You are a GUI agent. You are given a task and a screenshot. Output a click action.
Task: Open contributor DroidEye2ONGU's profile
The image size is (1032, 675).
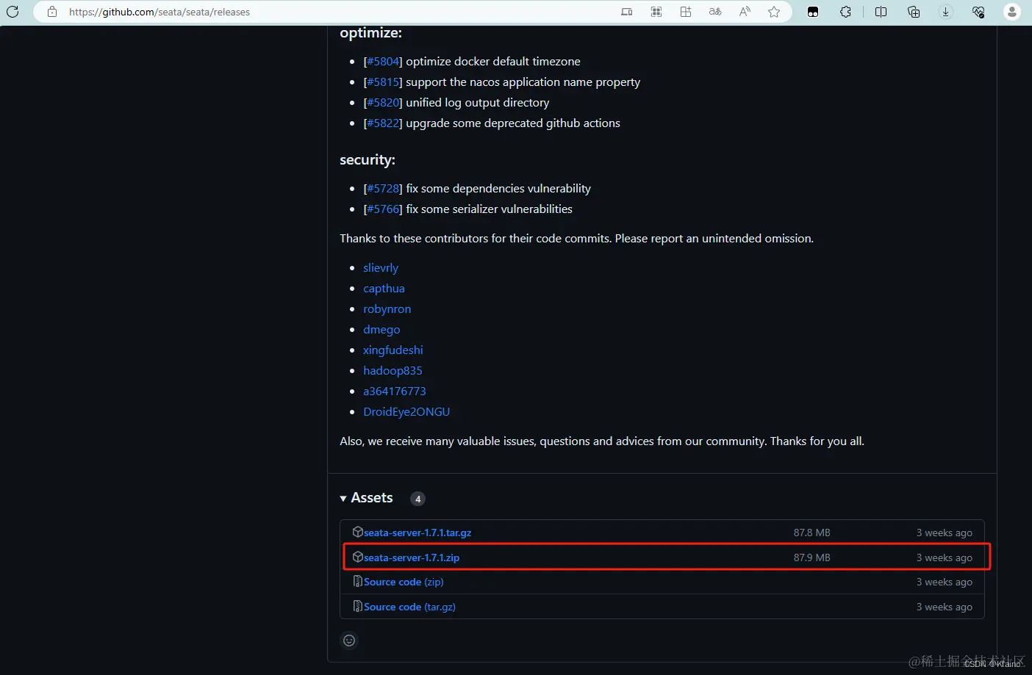[406, 412]
